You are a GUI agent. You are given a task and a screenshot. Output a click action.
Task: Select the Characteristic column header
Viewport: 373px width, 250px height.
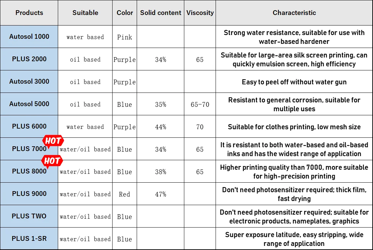click(294, 13)
